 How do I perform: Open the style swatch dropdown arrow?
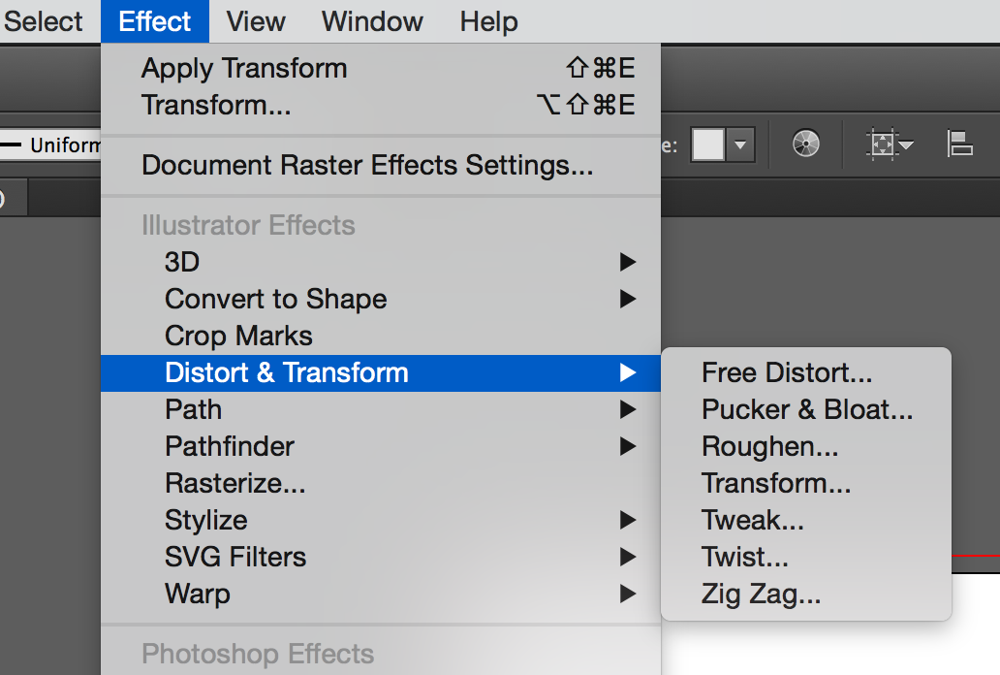point(740,145)
